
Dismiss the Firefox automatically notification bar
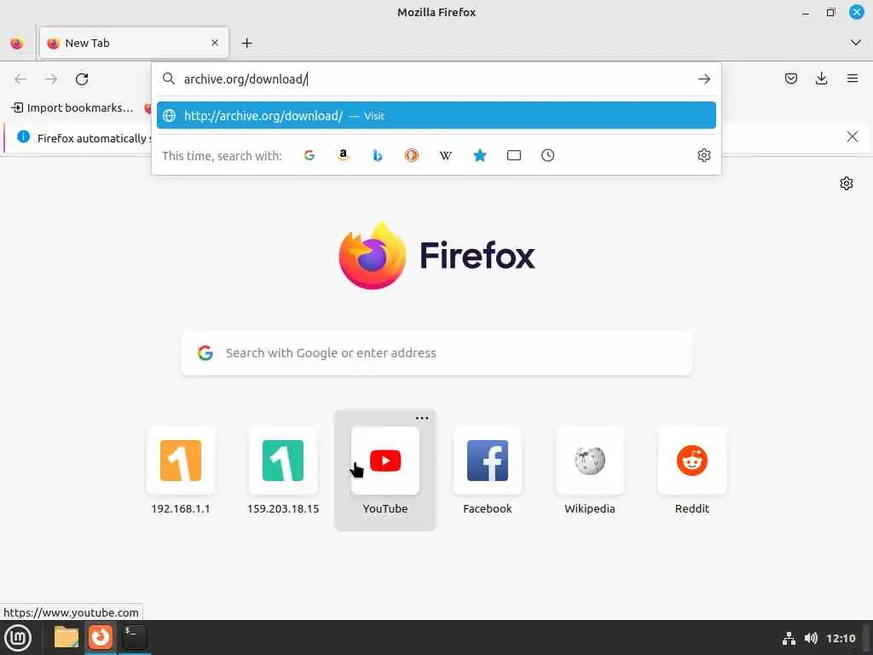852,136
